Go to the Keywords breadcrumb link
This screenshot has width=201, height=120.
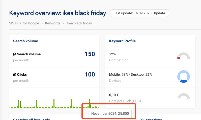[x=52, y=23]
